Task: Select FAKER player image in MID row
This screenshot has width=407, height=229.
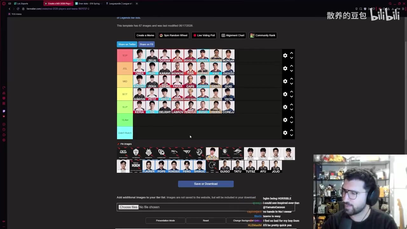Action: 177,81
